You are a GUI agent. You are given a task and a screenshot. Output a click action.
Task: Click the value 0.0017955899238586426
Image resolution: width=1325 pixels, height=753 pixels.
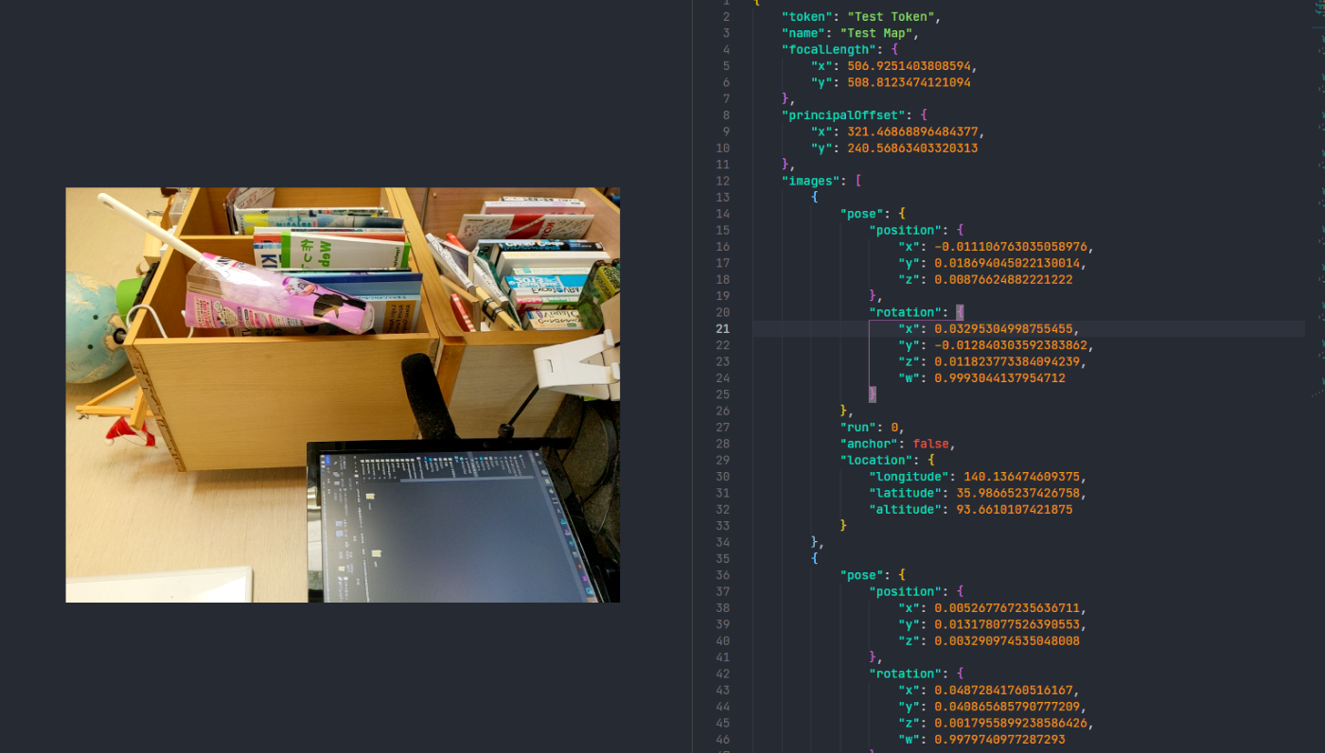pyautogui.click(x=1010, y=724)
